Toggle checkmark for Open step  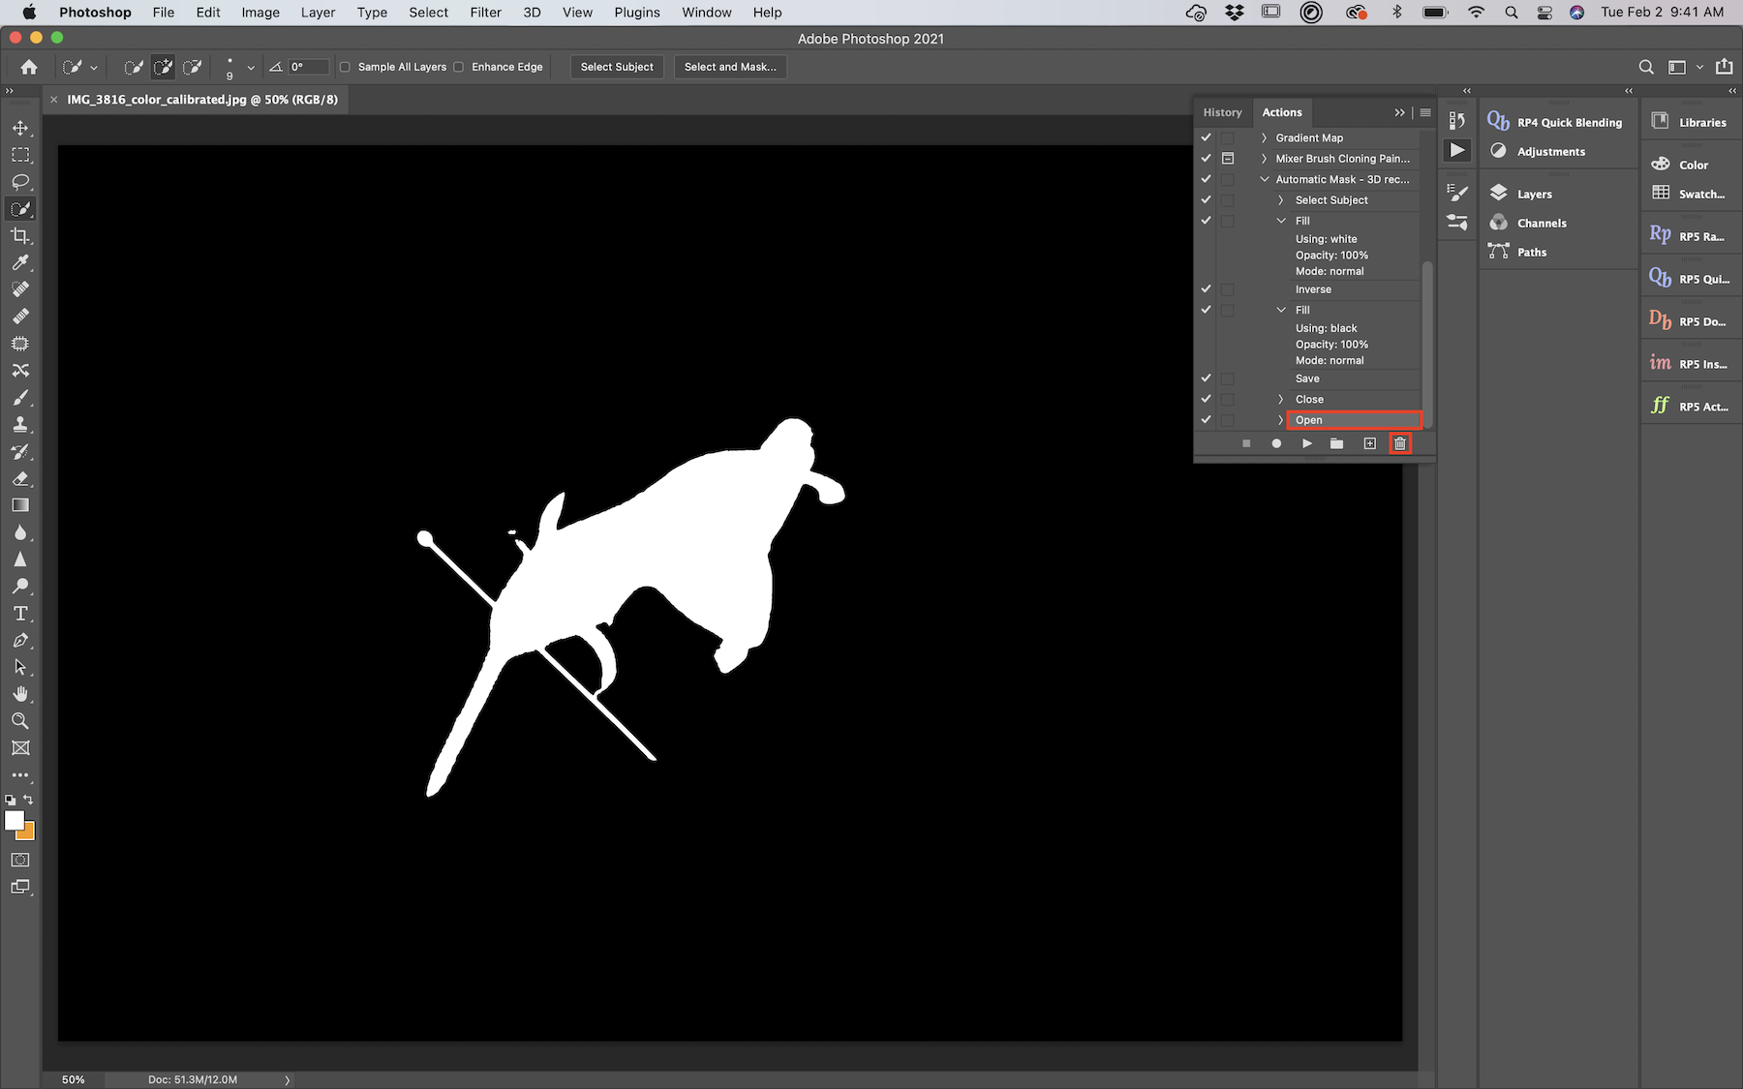pyautogui.click(x=1207, y=420)
